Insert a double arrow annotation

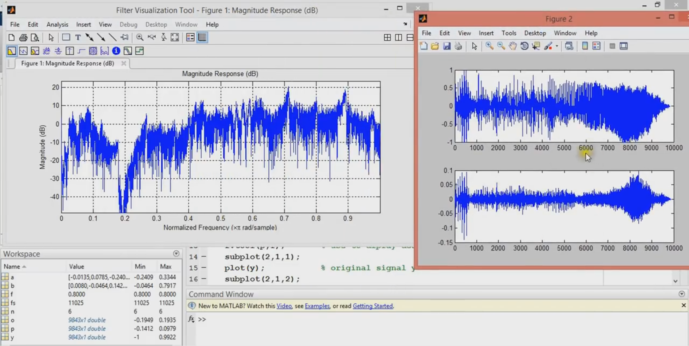coord(89,37)
